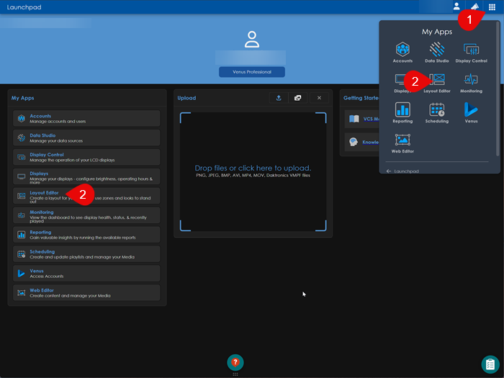The width and height of the screenshot is (504, 378).
Task: Click the Venus Professional button
Action: (x=252, y=72)
